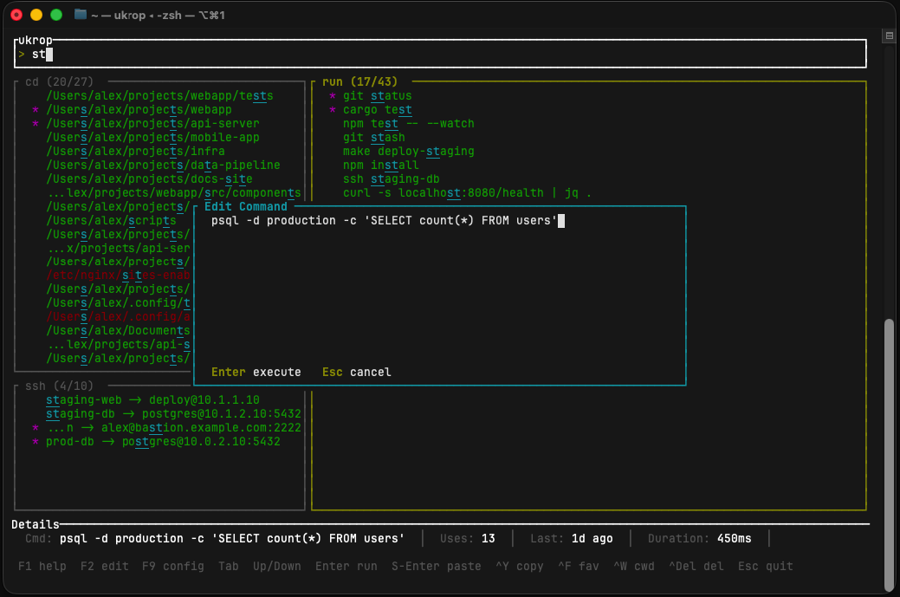This screenshot has height=597, width=900.
Task: Select path /Users/alex/projects/webapp/tests
Action: tap(159, 96)
